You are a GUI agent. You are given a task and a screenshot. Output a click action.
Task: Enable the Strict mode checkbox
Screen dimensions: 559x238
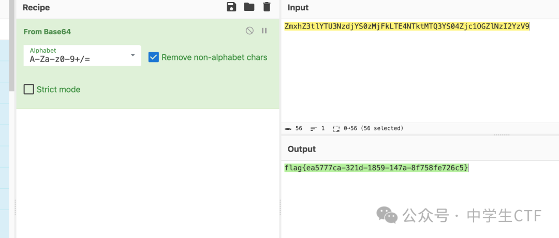coord(29,89)
